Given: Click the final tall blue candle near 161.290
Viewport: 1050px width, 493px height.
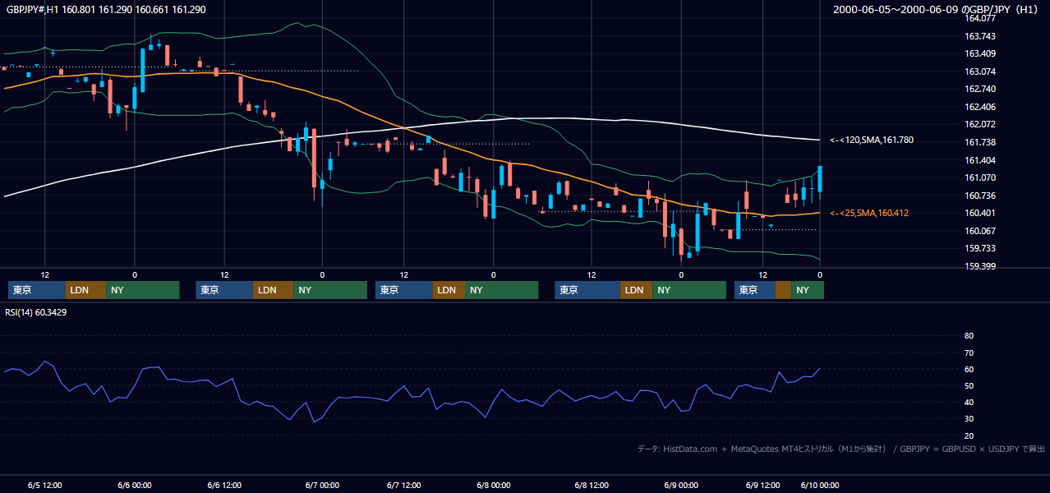Looking at the screenshot, I should coord(820,179).
